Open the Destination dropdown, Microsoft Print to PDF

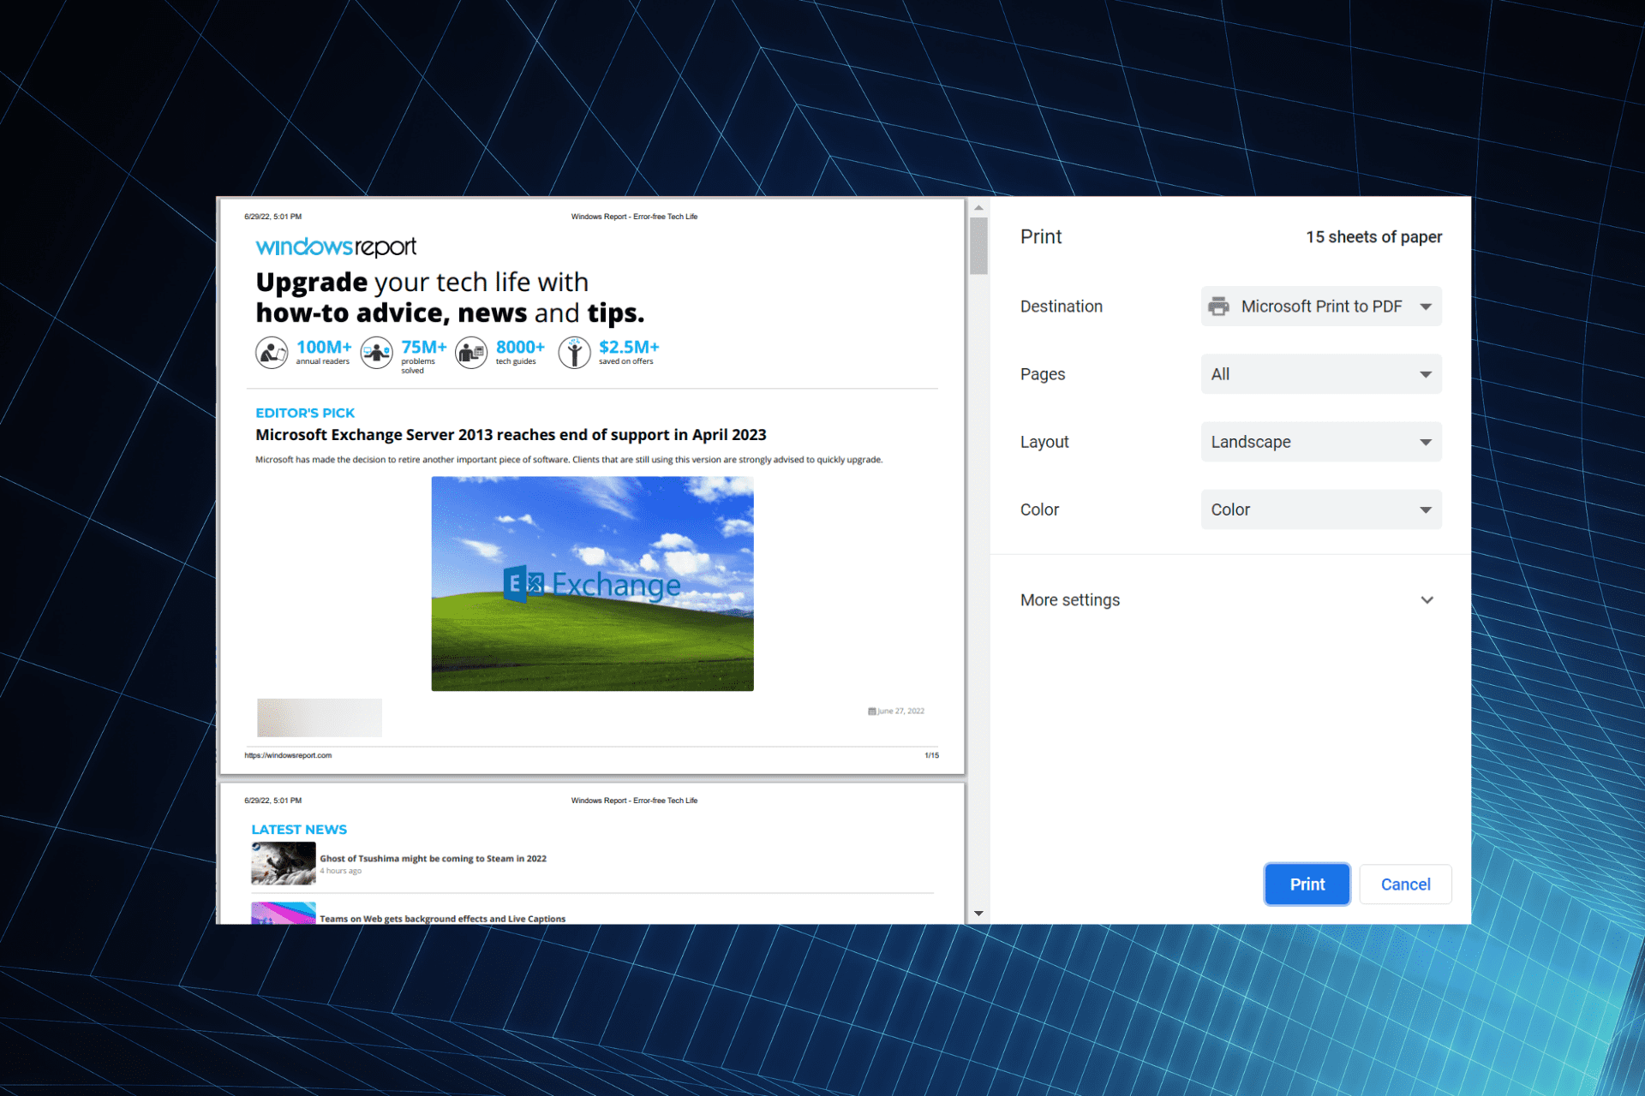point(1320,307)
